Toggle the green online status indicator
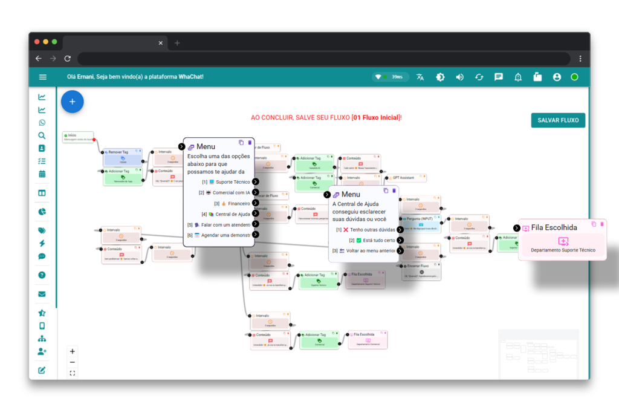 tap(574, 77)
